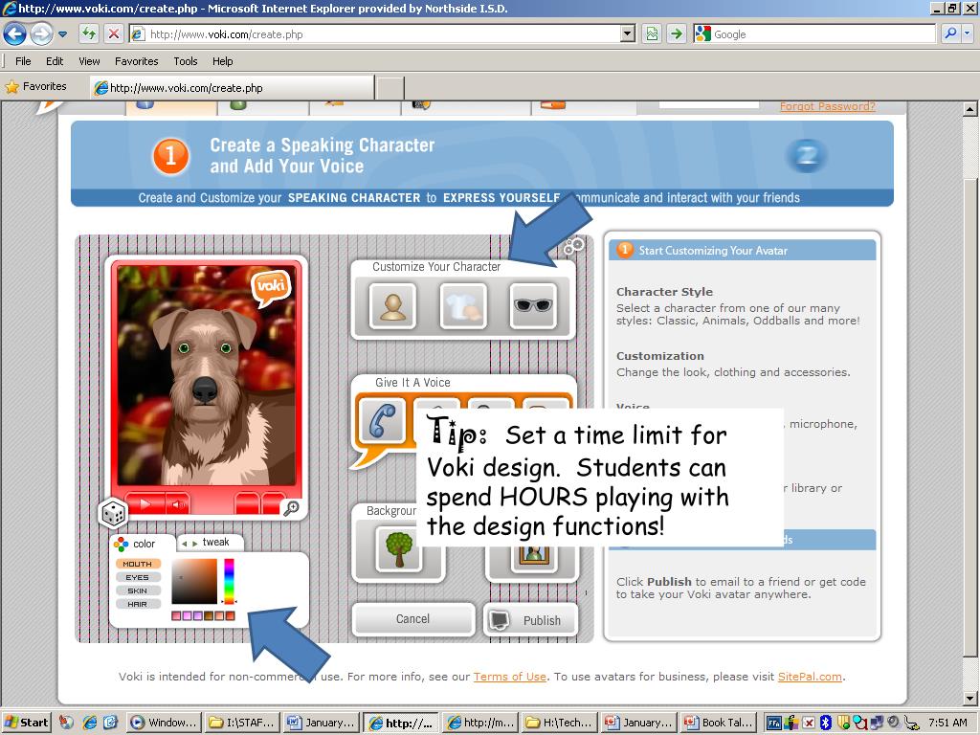Click the 'Customization' heading text
The image size is (980, 735).
[660, 356]
